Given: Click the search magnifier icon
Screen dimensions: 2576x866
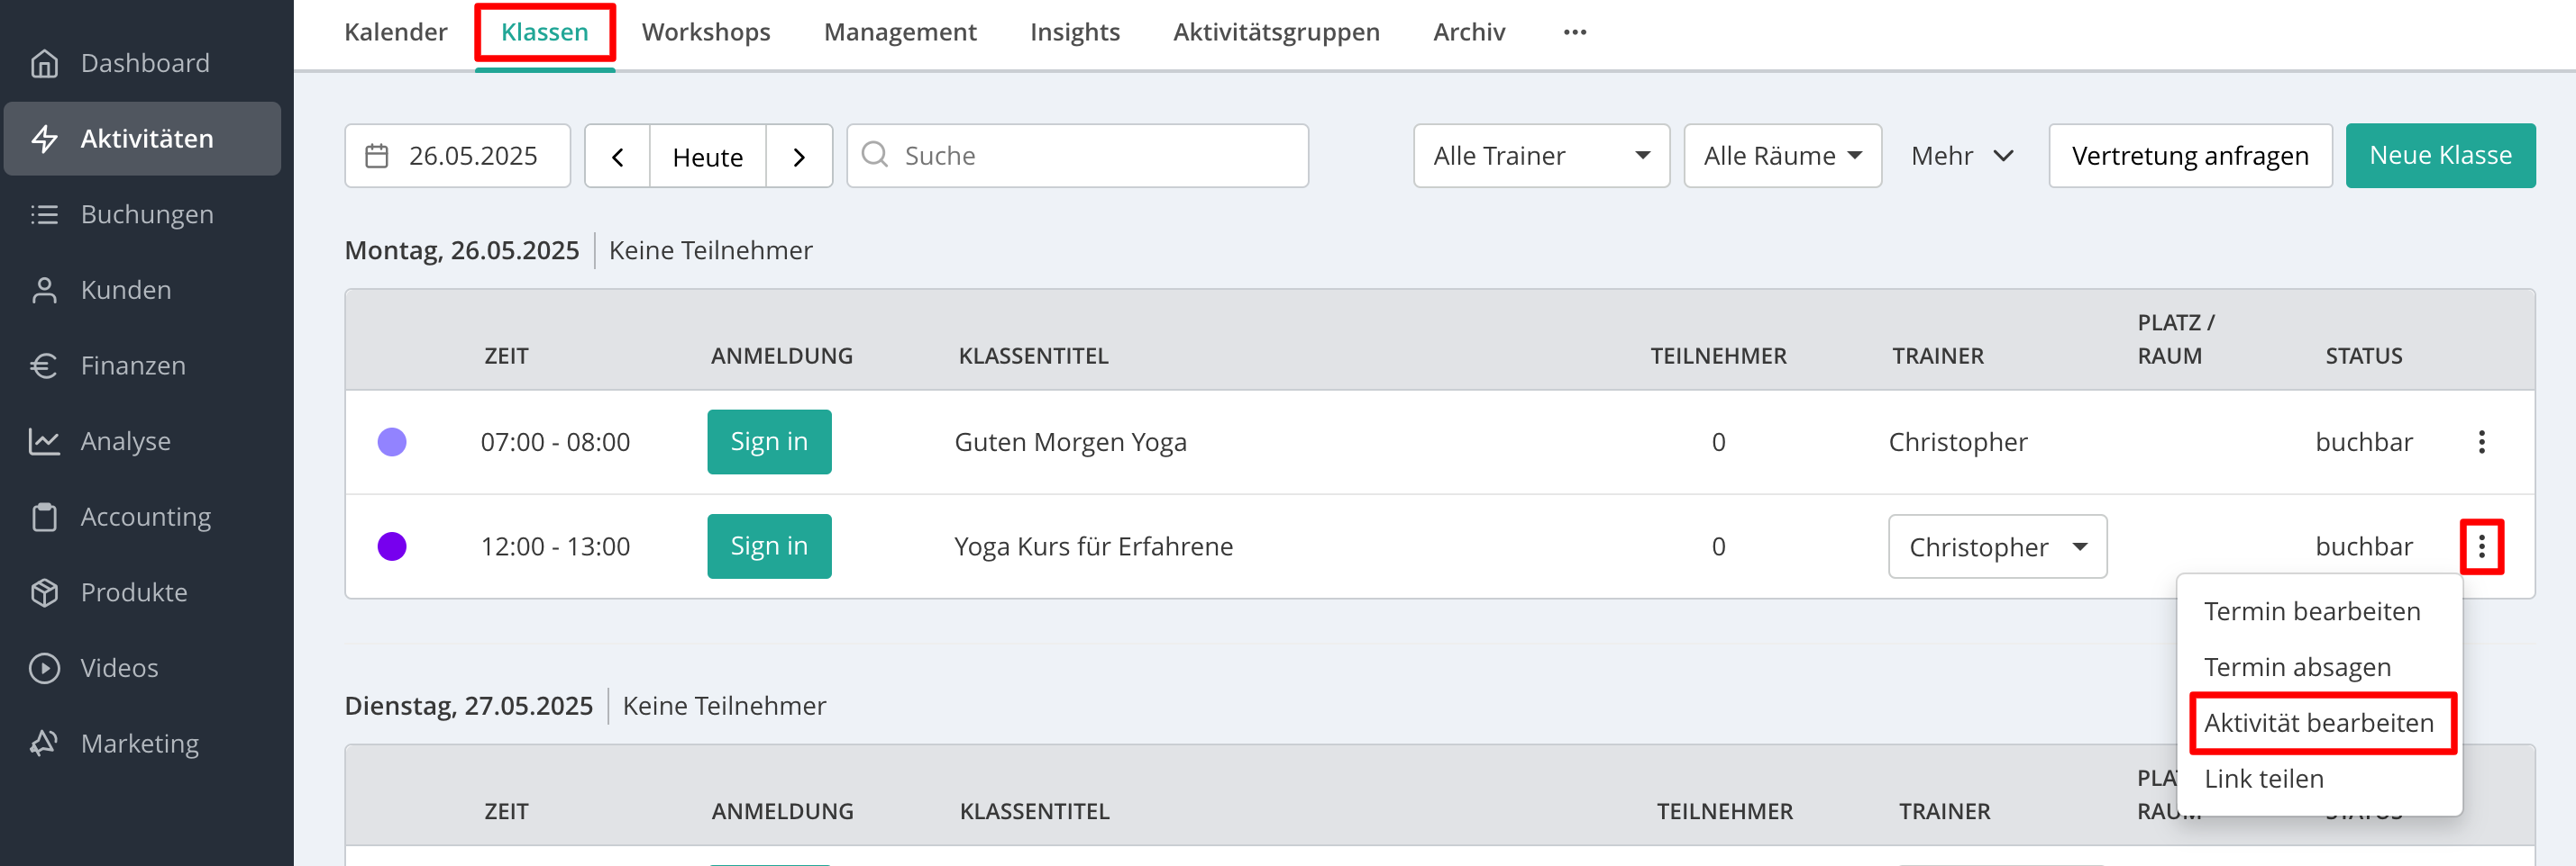Looking at the screenshot, I should click(875, 155).
